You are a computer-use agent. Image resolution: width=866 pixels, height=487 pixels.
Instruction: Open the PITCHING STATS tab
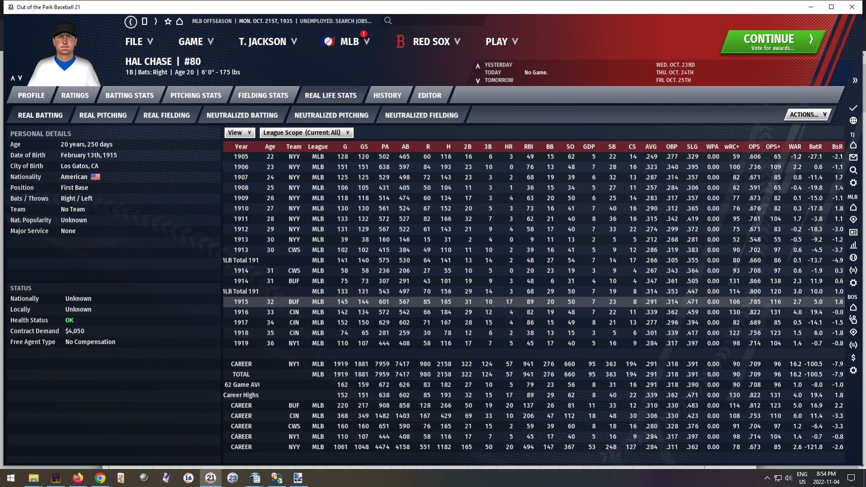[x=196, y=95]
